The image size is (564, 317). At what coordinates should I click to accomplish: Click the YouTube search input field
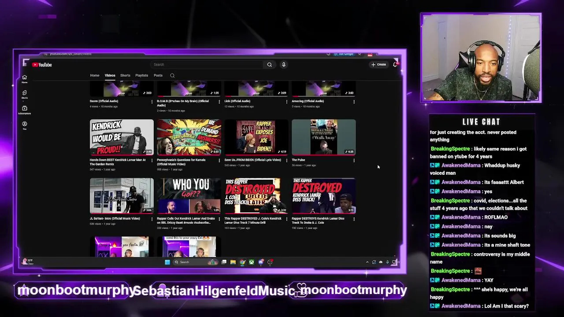(x=207, y=65)
